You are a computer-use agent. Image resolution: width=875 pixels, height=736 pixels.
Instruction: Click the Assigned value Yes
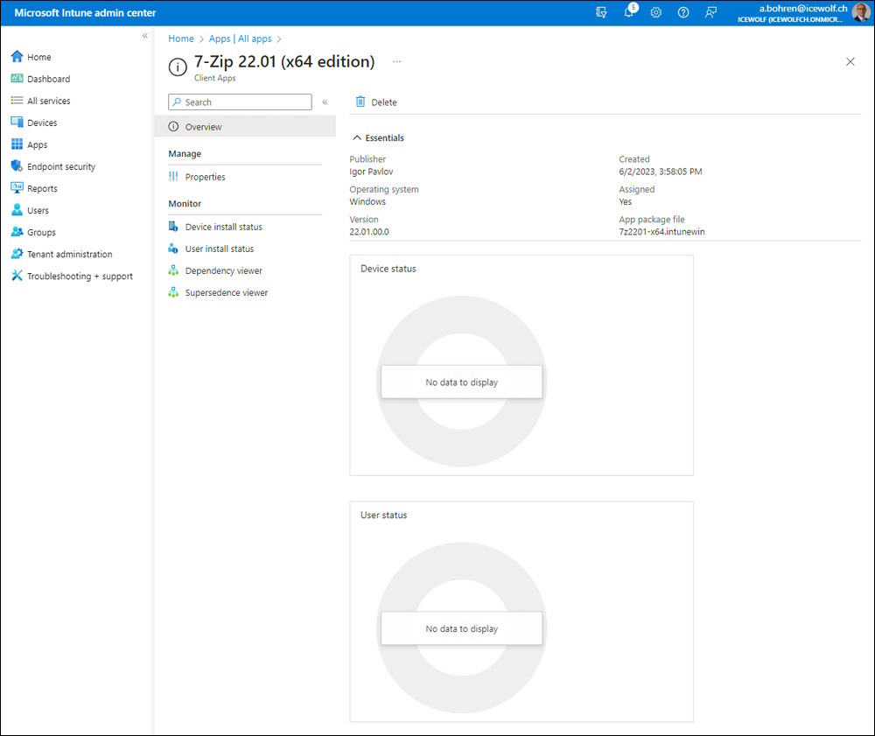coord(625,201)
